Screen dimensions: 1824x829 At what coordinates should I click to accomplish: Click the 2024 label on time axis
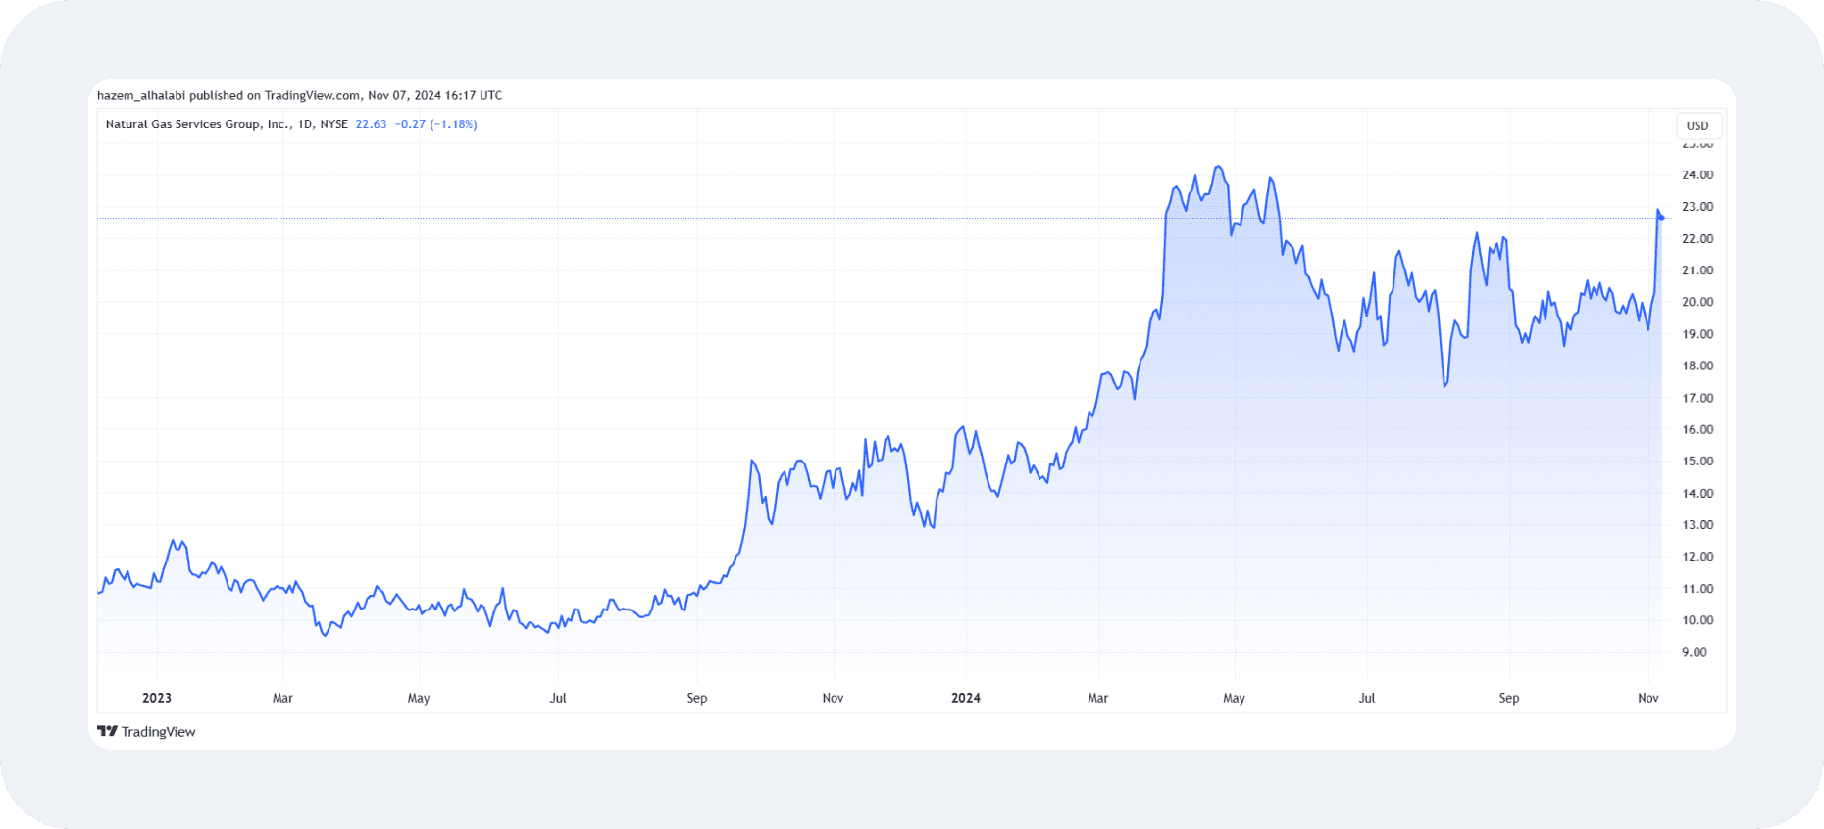pos(966,698)
